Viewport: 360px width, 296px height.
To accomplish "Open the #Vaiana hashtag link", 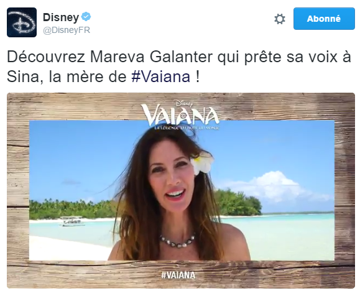I will point(160,76).
